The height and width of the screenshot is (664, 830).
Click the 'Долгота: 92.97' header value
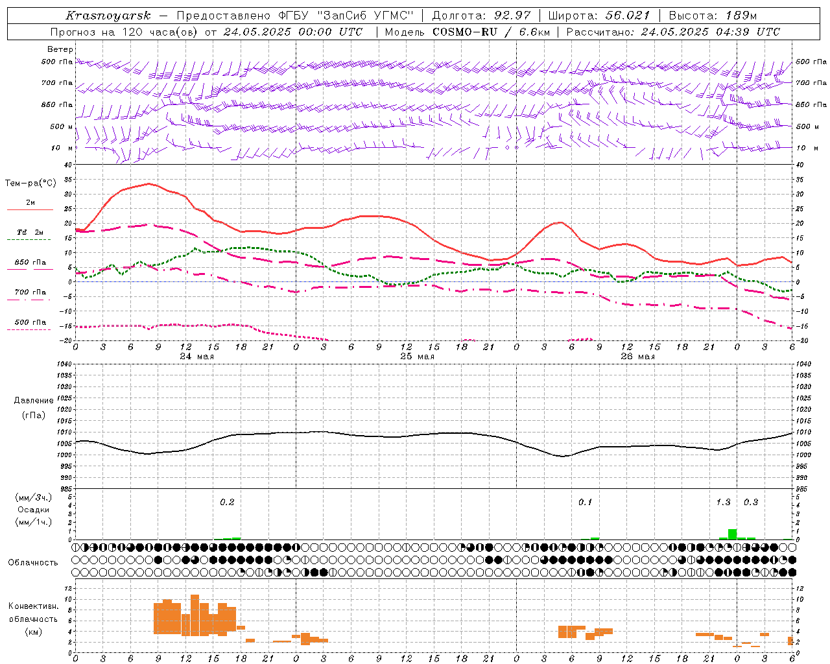point(481,16)
